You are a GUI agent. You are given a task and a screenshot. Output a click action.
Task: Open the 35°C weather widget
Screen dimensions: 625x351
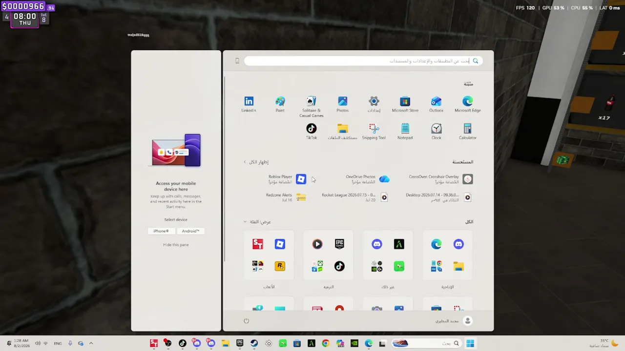(x=604, y=343)
